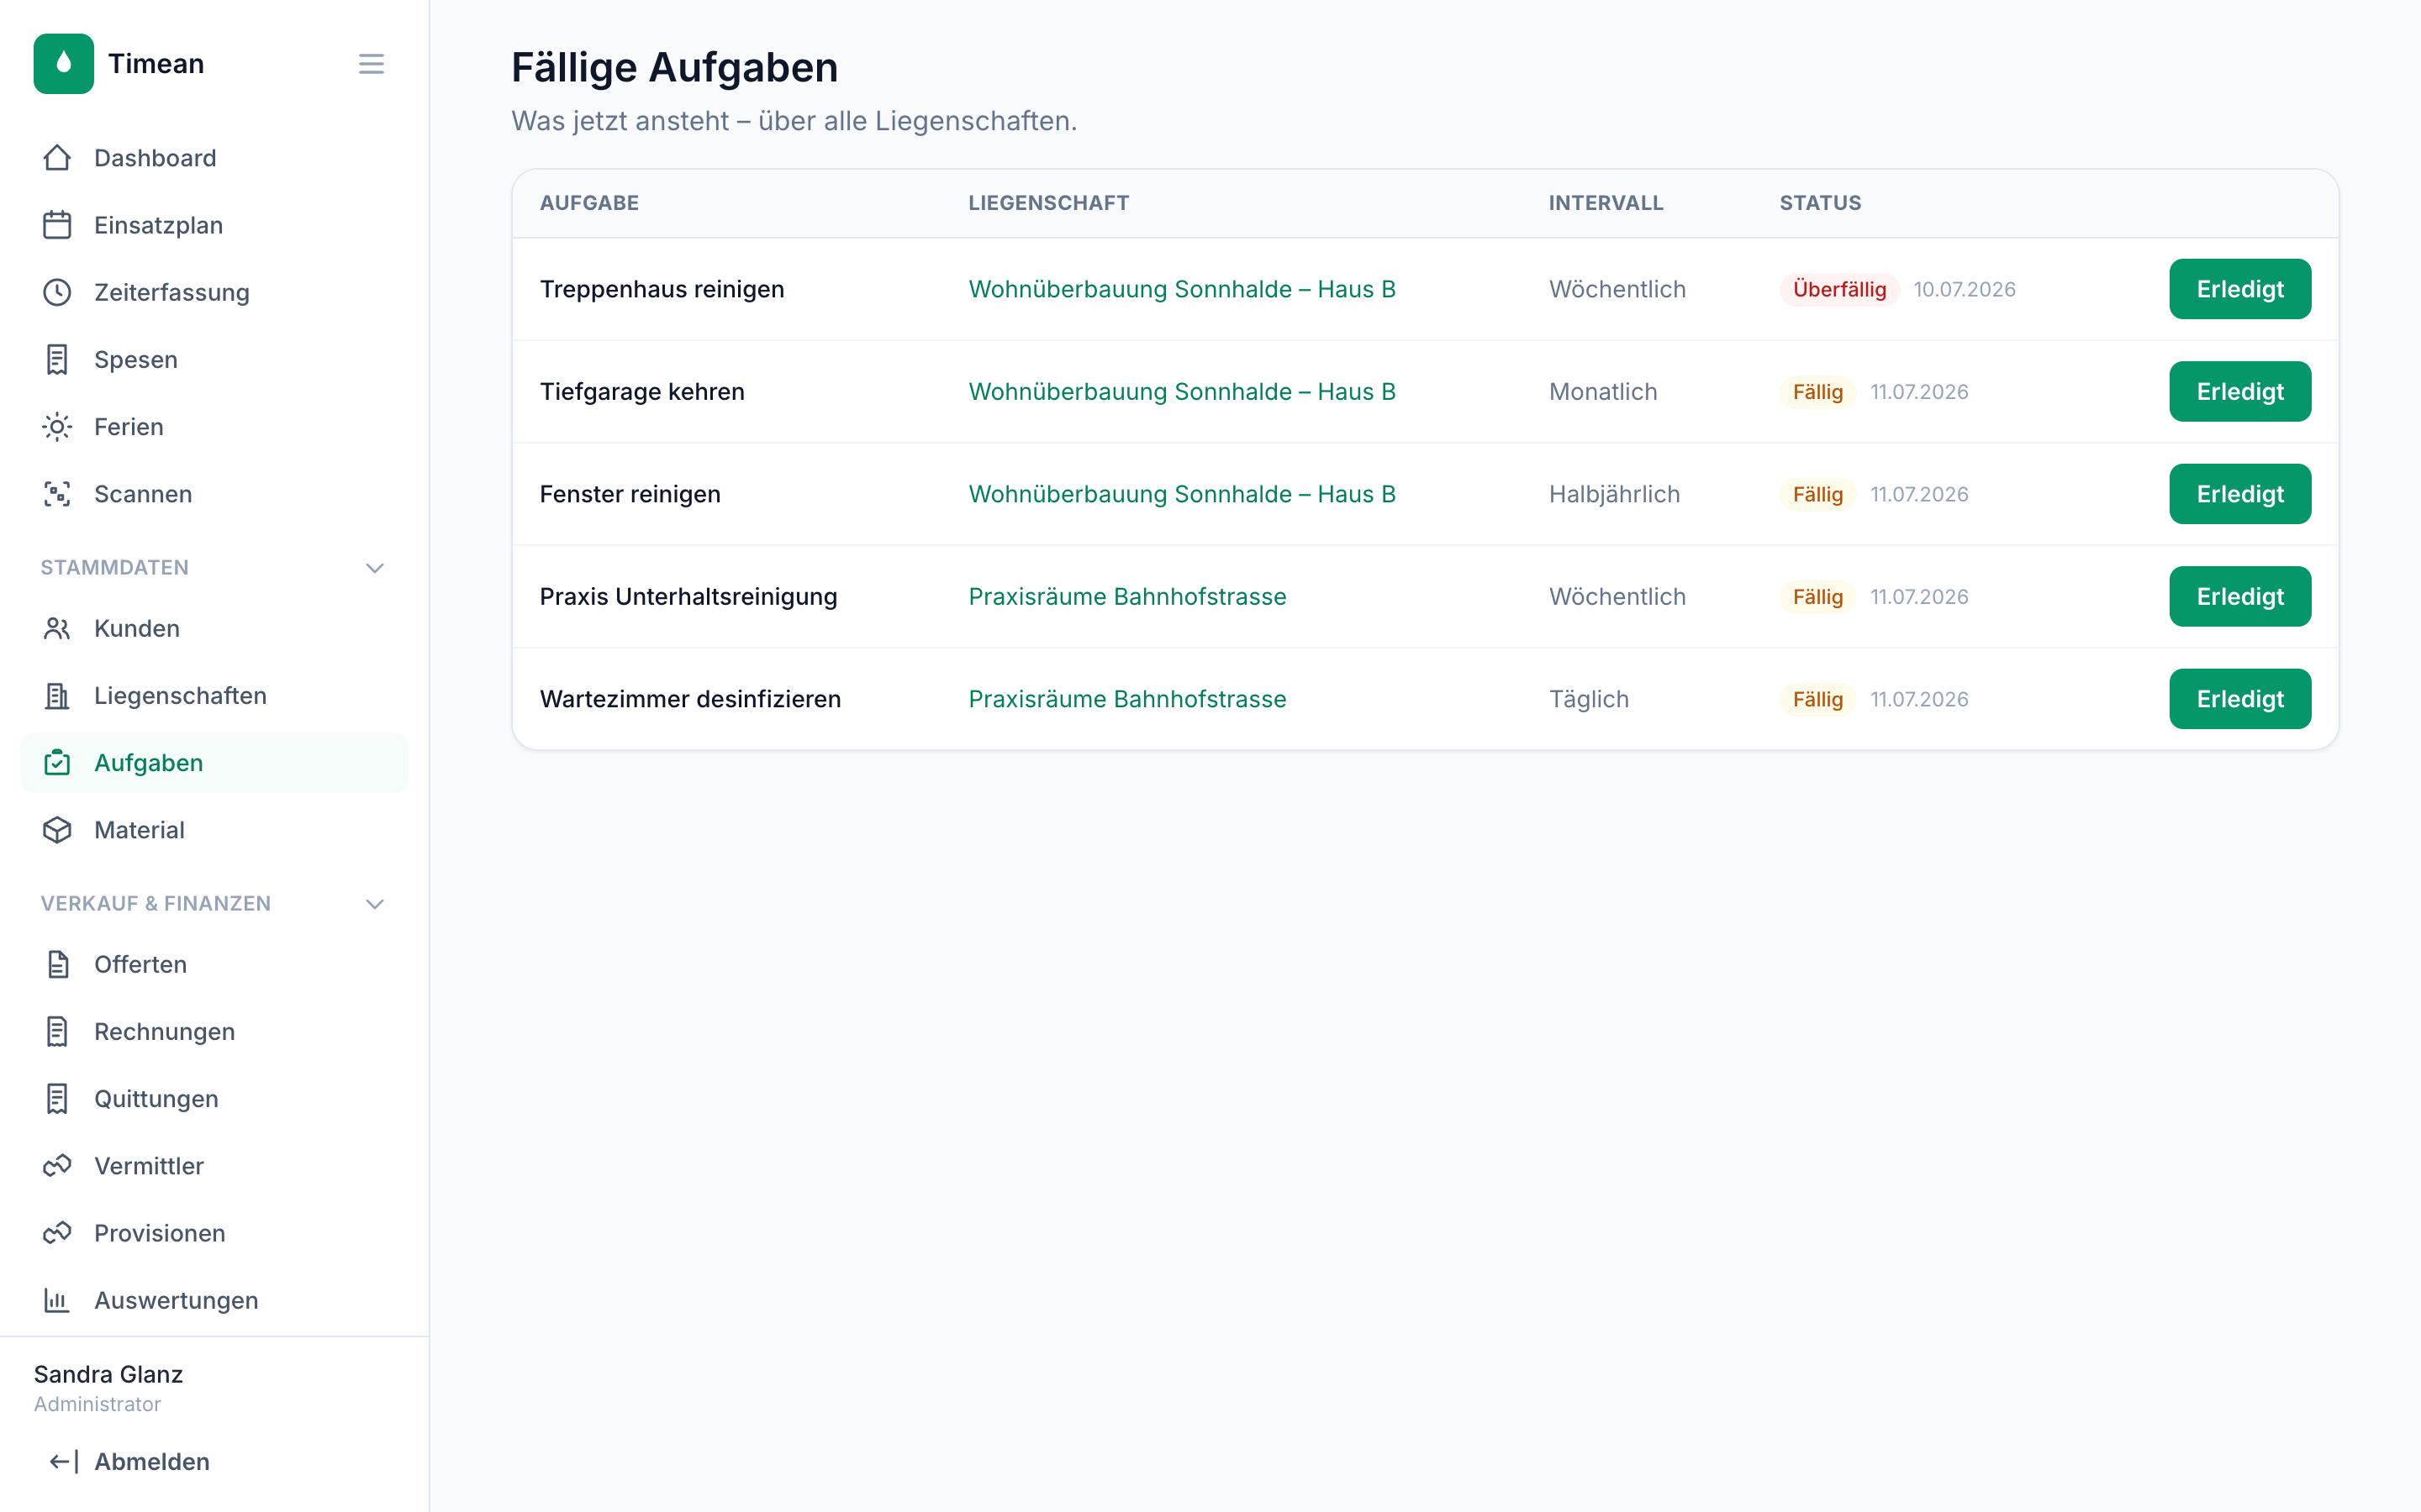Click the Liegenschaften building icon
This screenshot has width=2421, height=1512.
click(57, 695)
